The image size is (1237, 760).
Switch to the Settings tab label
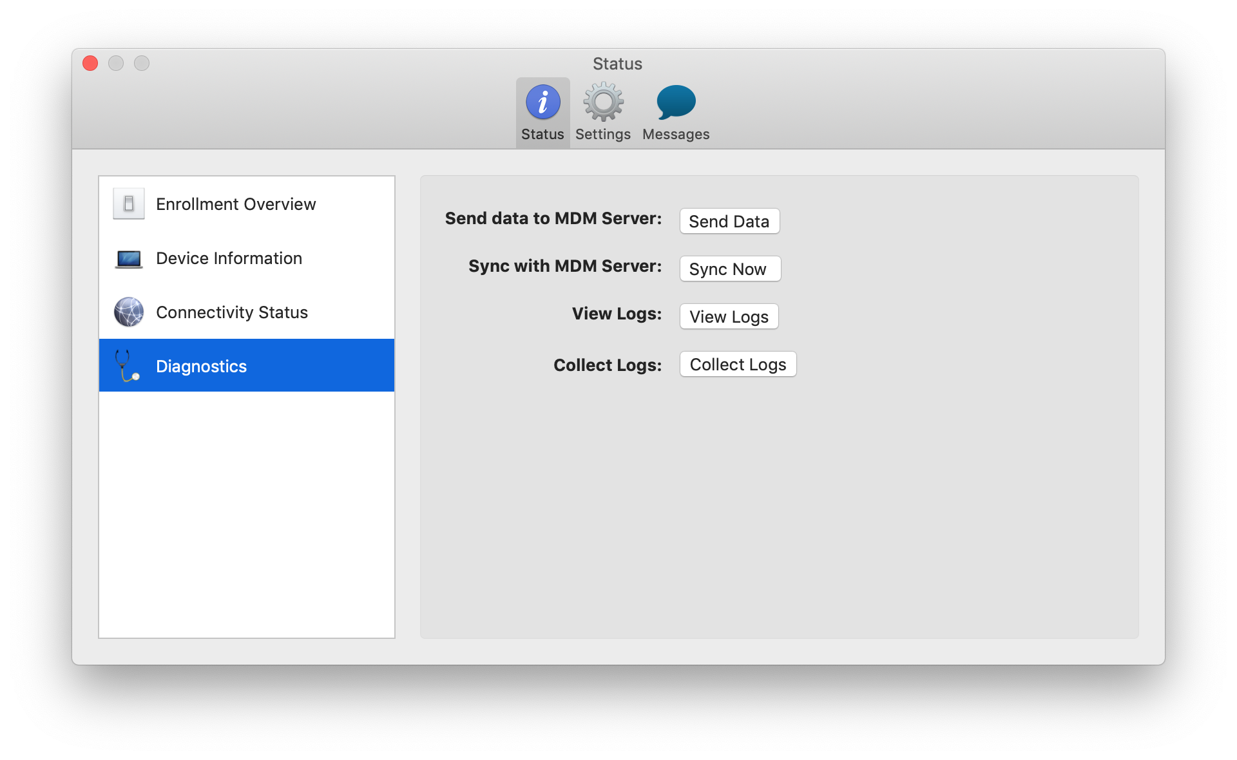[x=603, y=135]
